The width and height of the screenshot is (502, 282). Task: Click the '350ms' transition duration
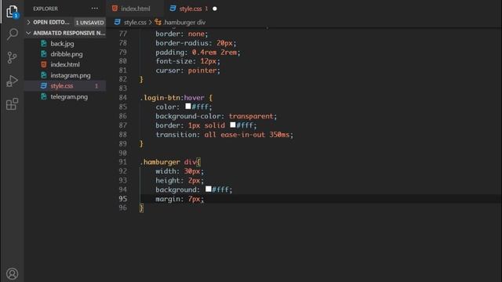[279, 135]
